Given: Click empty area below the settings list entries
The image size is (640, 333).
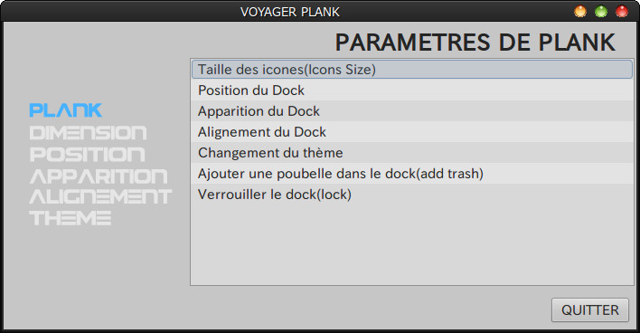Looking at the screenshot, I should point(412,245).
